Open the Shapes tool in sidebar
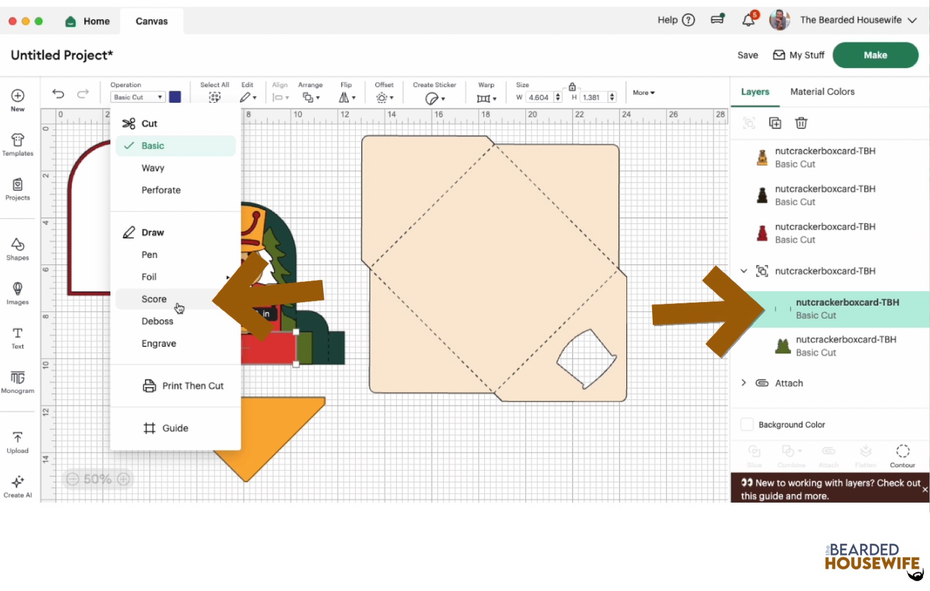 pos(17,249)
